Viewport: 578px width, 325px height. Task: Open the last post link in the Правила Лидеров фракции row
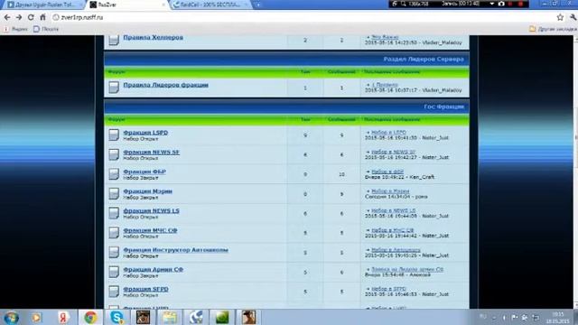pos(385,85)
